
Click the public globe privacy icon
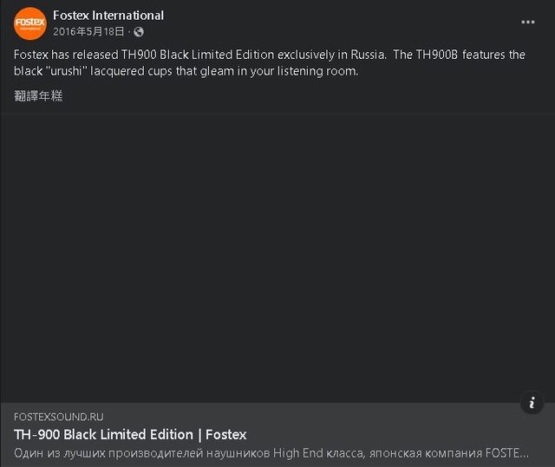(139, 32)
